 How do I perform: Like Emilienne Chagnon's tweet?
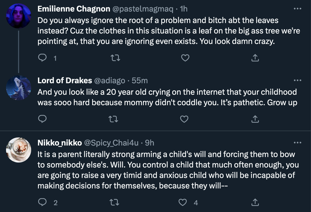click(185, 58)
